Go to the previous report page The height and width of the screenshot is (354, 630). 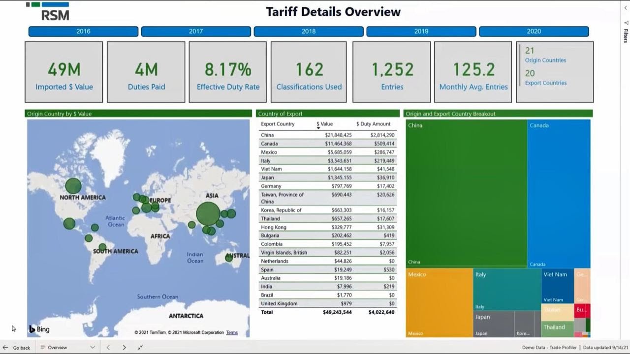(108, 348)
